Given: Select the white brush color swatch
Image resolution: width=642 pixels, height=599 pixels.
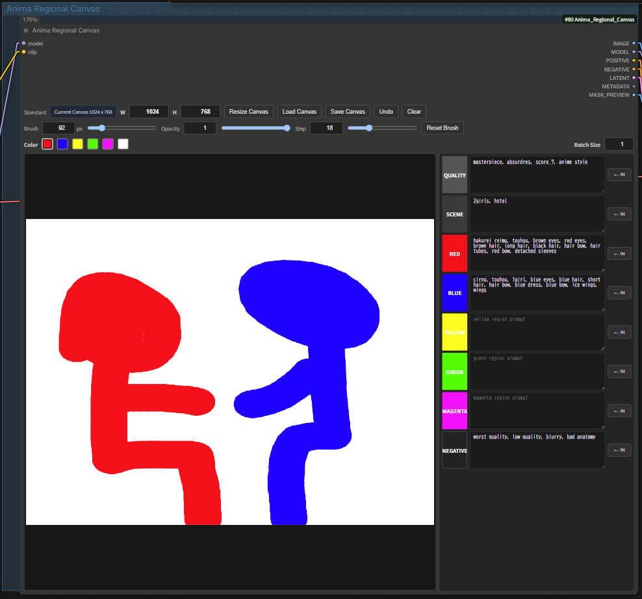Looking at the screenshot, I should click(x=123, y=144).
